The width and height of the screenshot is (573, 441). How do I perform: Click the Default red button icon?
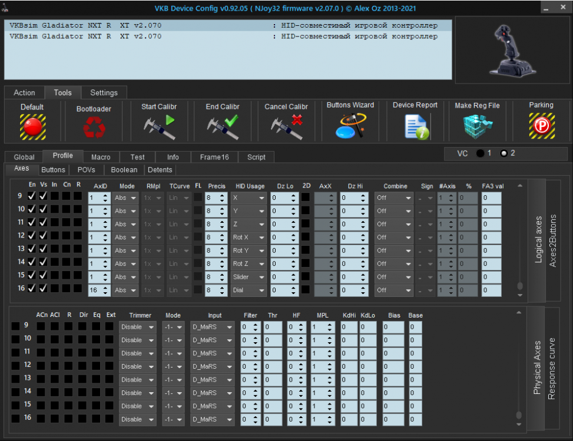coord(32,126)
